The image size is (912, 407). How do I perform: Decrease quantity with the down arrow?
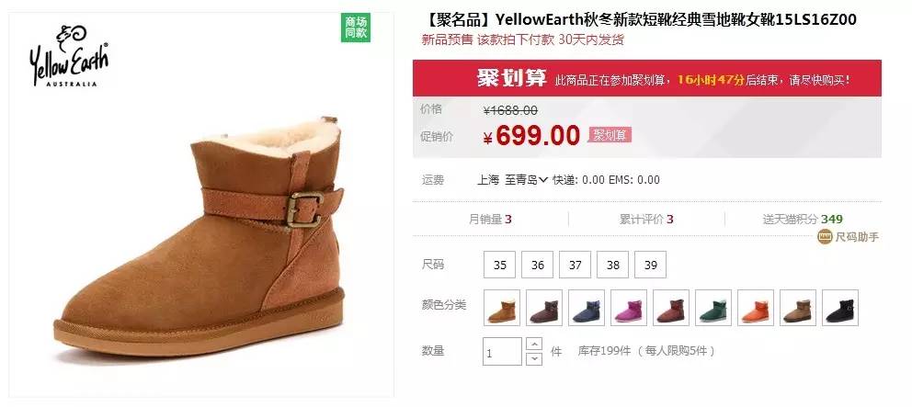point(534,358)
